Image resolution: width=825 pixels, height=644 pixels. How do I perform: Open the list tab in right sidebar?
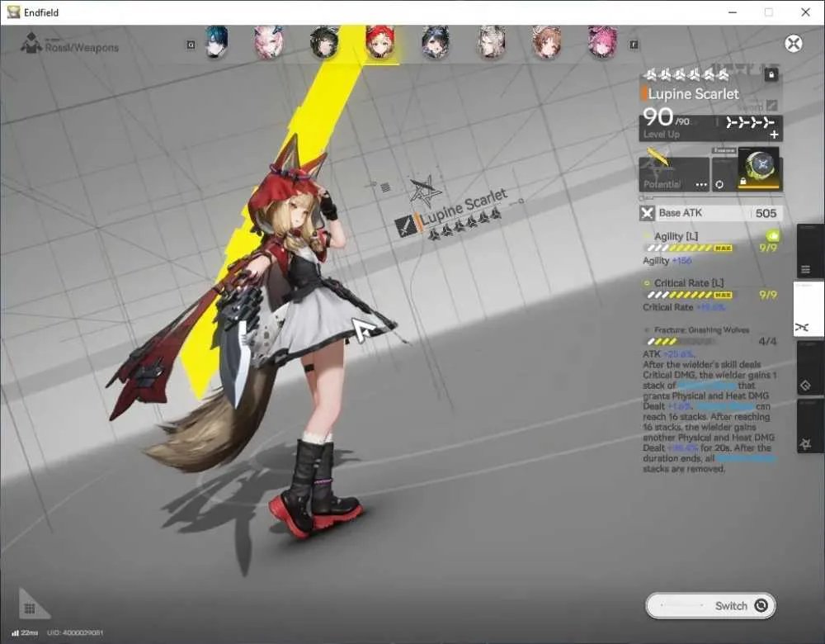pos(805,270)
